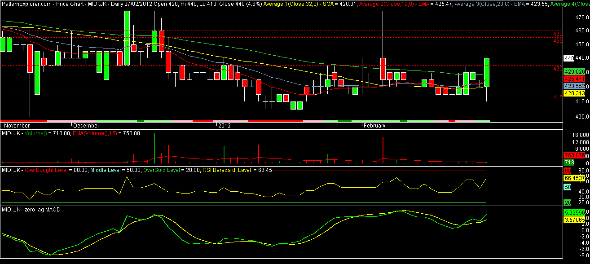Screen dimensions: 590x264
Task: Click the November label on the time axis
Action: (16, 126)
